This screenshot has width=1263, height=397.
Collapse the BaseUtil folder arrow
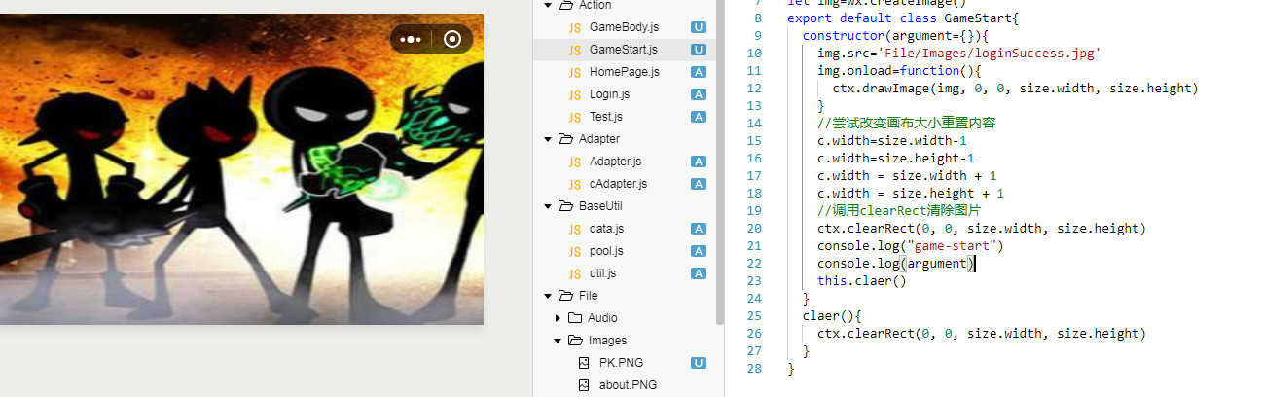tap(548, 206)
